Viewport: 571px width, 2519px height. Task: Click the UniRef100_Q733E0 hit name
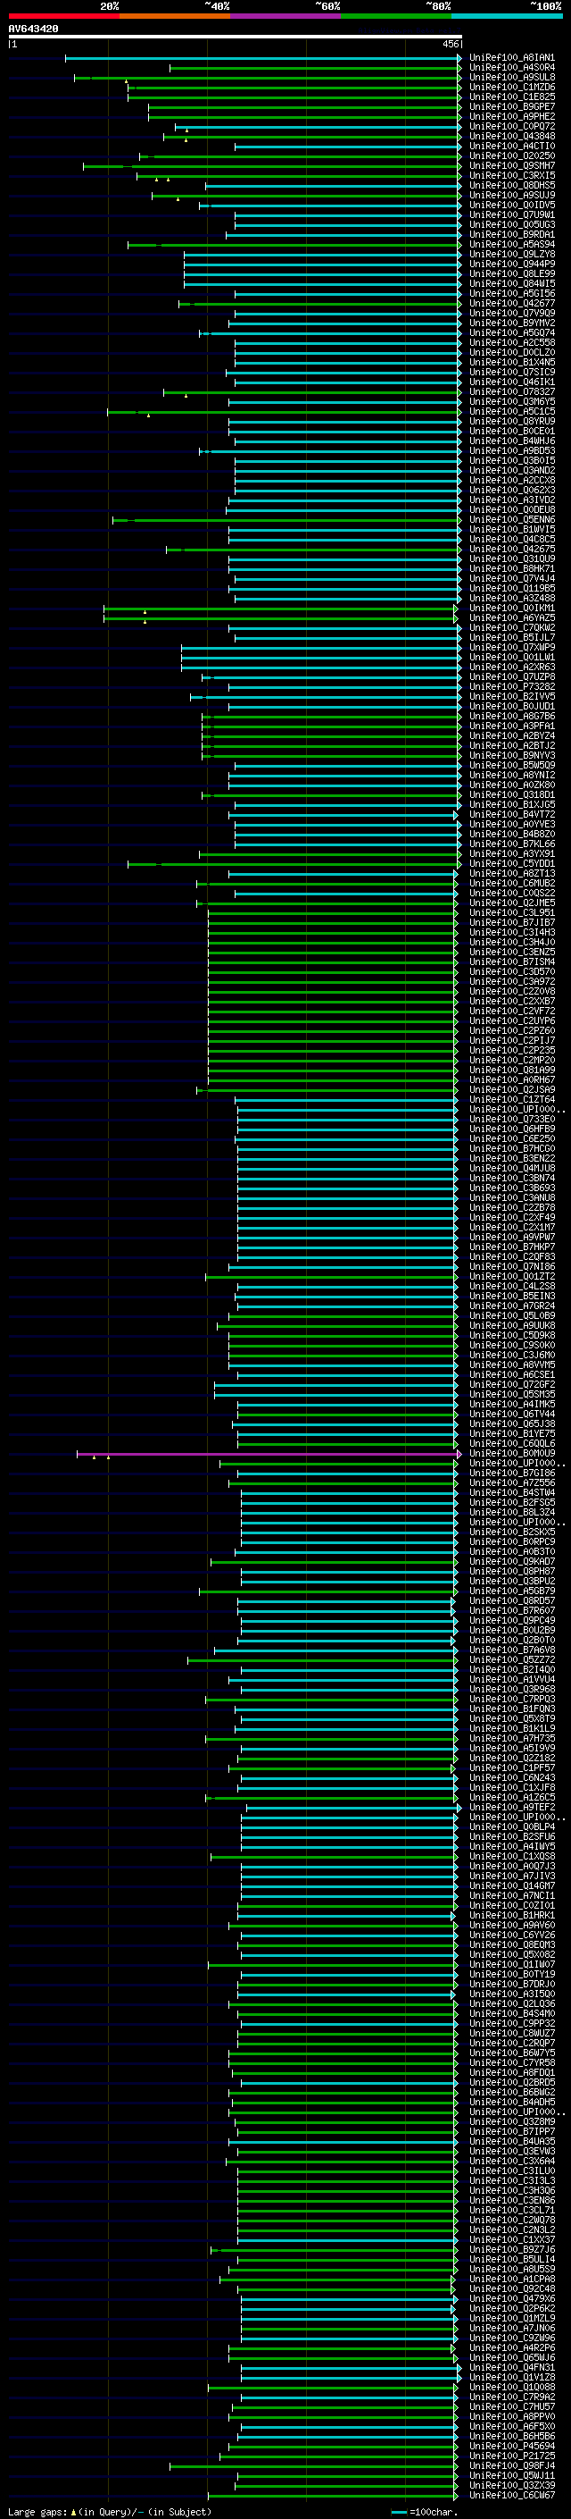512,1119
